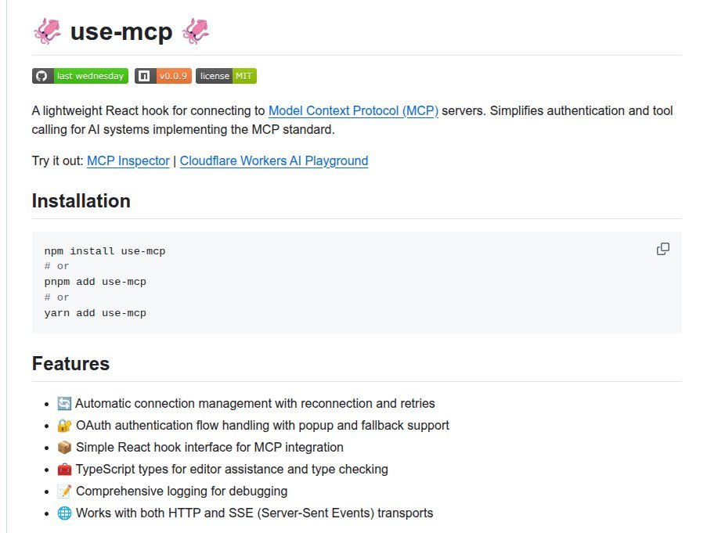Click the 'last wednesday' green badge label
The width and height of the screenshot is (707, 533).
tap(90, 76)
